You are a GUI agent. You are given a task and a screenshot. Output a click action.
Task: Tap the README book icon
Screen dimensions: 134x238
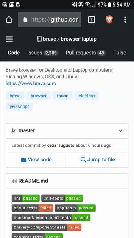pyautogui.click(x=14, y=181)
